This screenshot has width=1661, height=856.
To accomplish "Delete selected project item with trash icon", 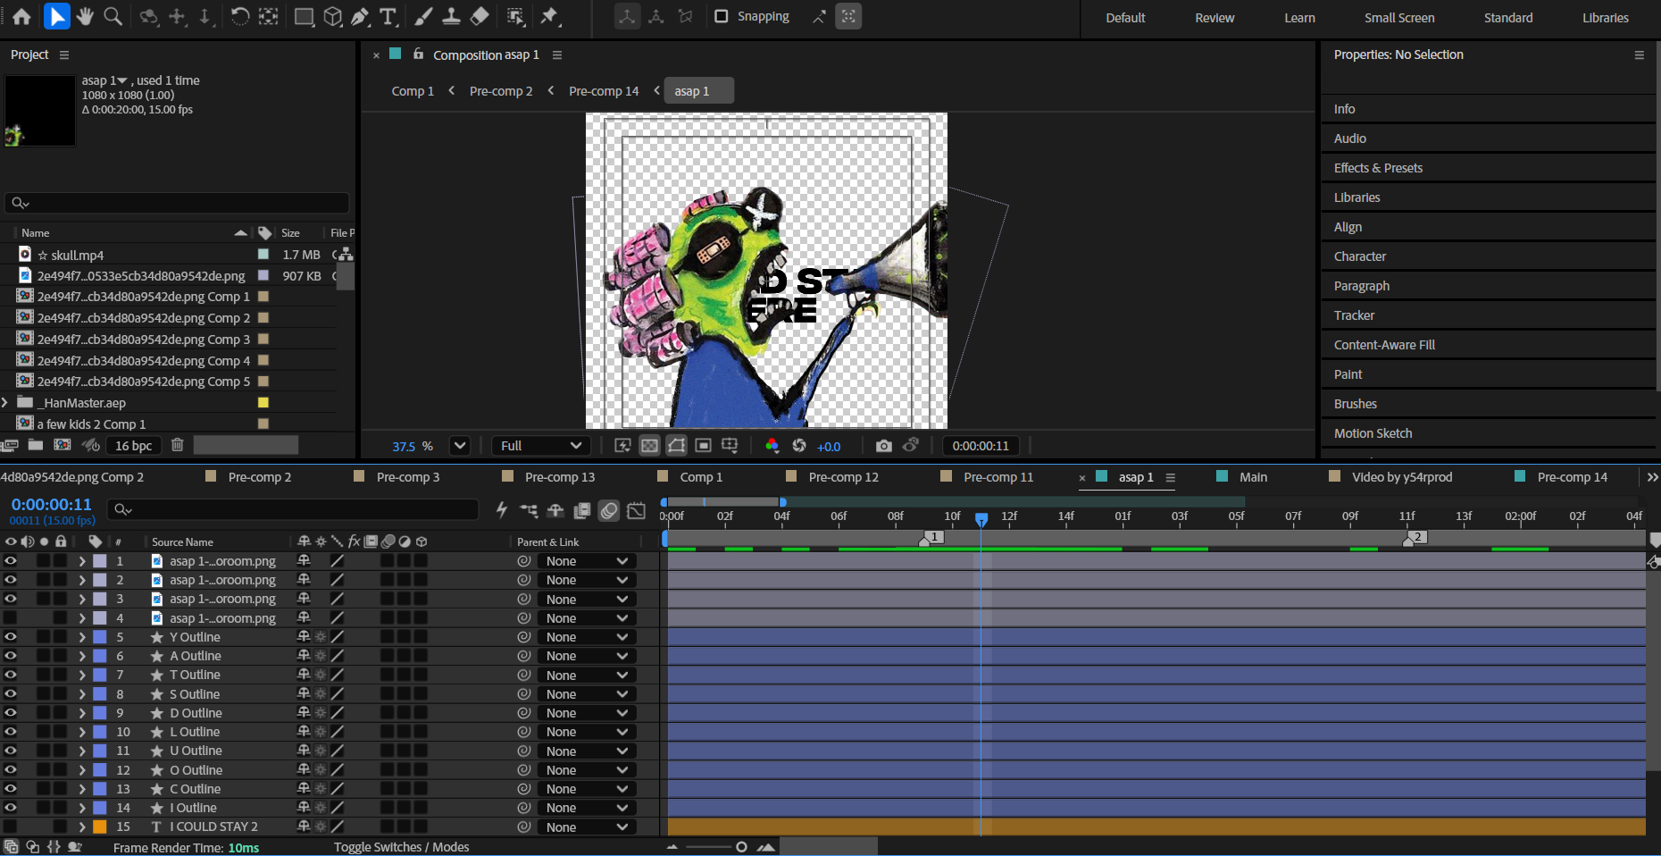I will [x=177, y=445].
